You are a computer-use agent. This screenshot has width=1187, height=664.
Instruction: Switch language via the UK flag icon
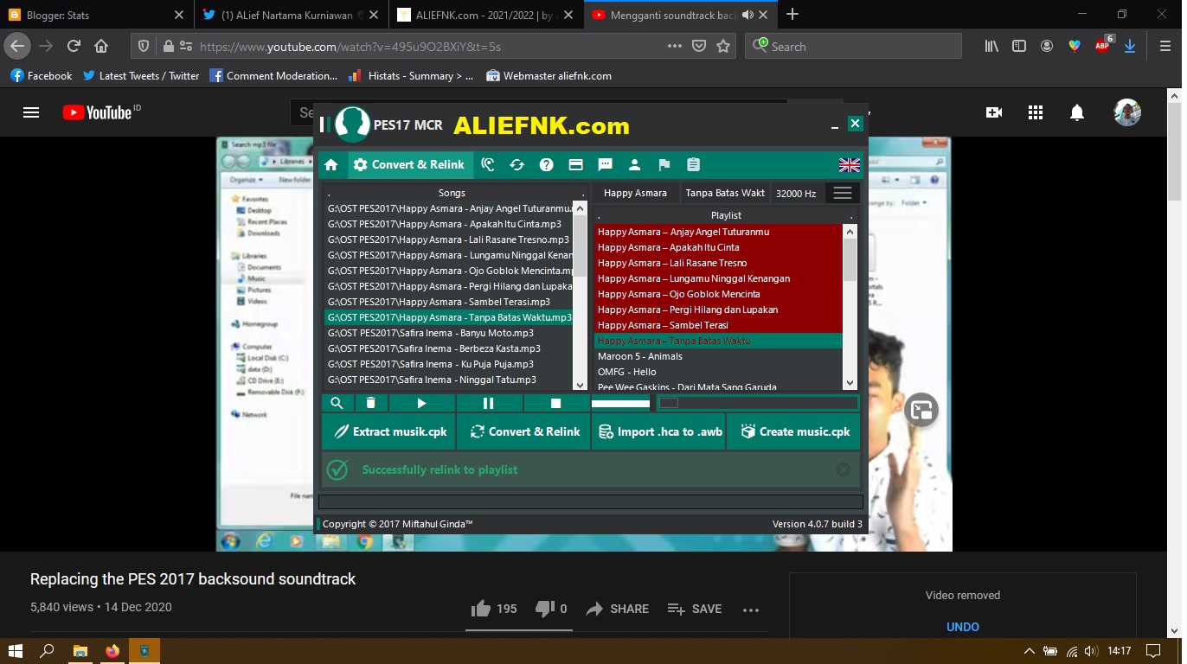(x=849, y=165)
